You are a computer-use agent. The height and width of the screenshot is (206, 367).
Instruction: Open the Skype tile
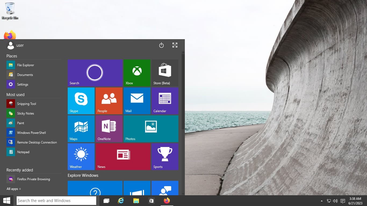coord(81,101)
